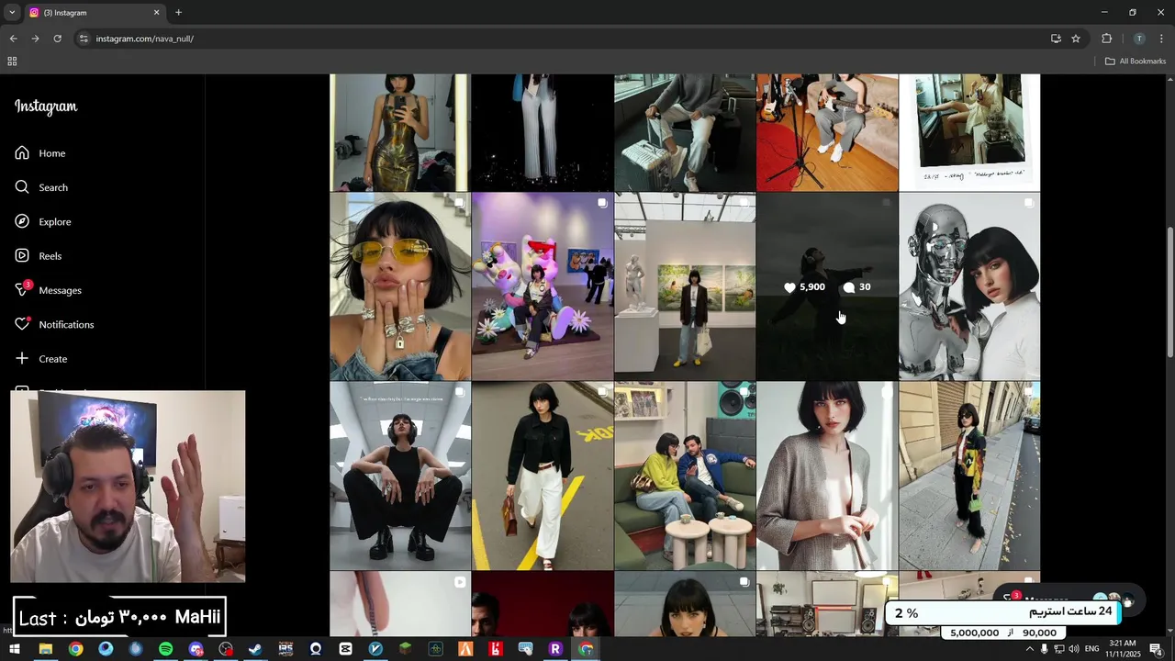Open Discord from the taskbar
The width and height of the screenshot is (1175, 661).
pyautogui.click(x=196, y=649)
